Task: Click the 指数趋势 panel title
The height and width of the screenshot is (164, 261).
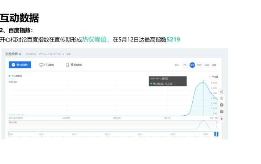Action: pyautogui.click(x=11, y=54)
